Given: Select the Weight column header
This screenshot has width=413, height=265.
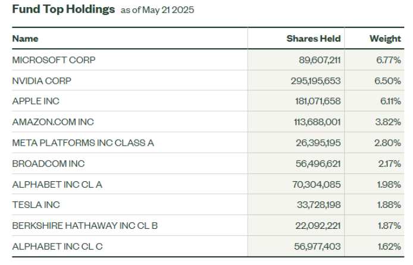Looking at the screenshot, I should [385, 39].
